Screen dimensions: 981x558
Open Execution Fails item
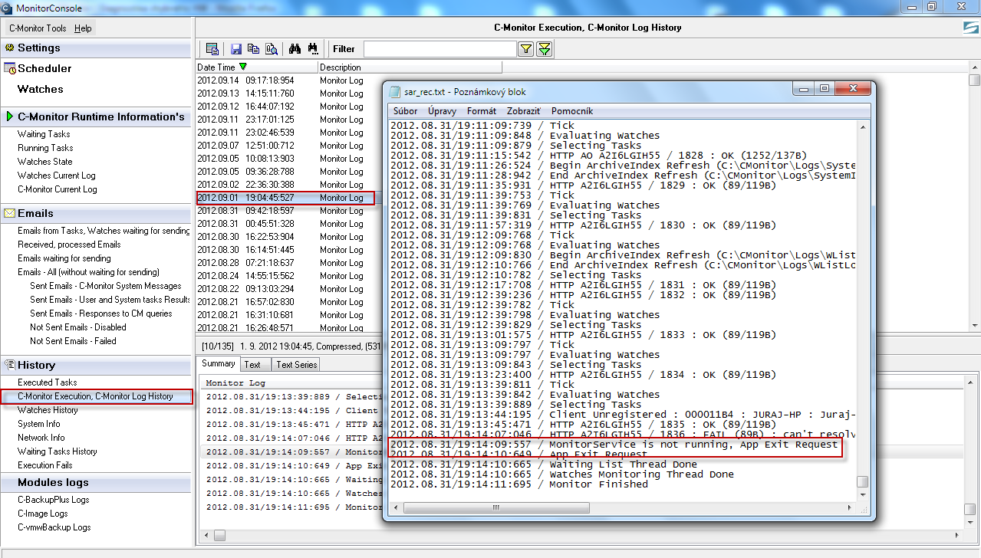point(44,465)
